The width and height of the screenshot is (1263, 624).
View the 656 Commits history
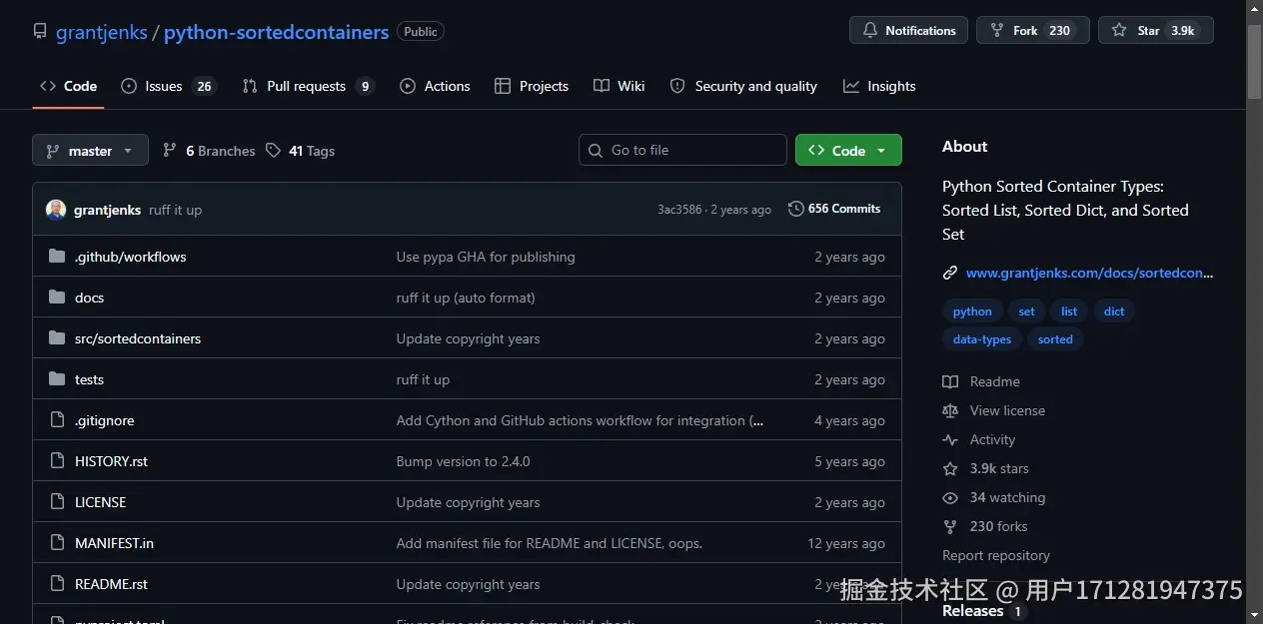834,209
